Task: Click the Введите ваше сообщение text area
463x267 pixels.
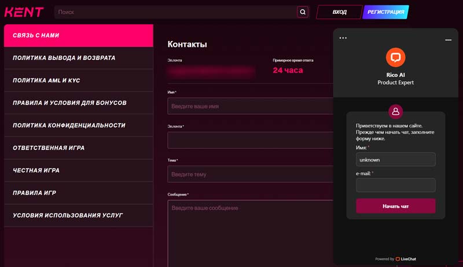Action: [x=249, y=231]
